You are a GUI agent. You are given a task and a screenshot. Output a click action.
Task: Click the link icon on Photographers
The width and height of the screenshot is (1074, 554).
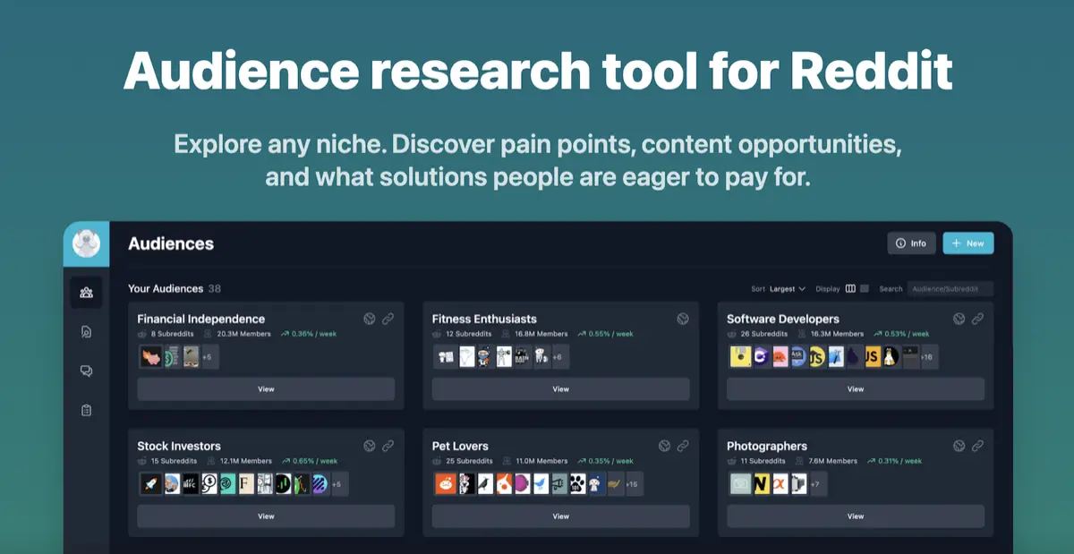point(977,446)
